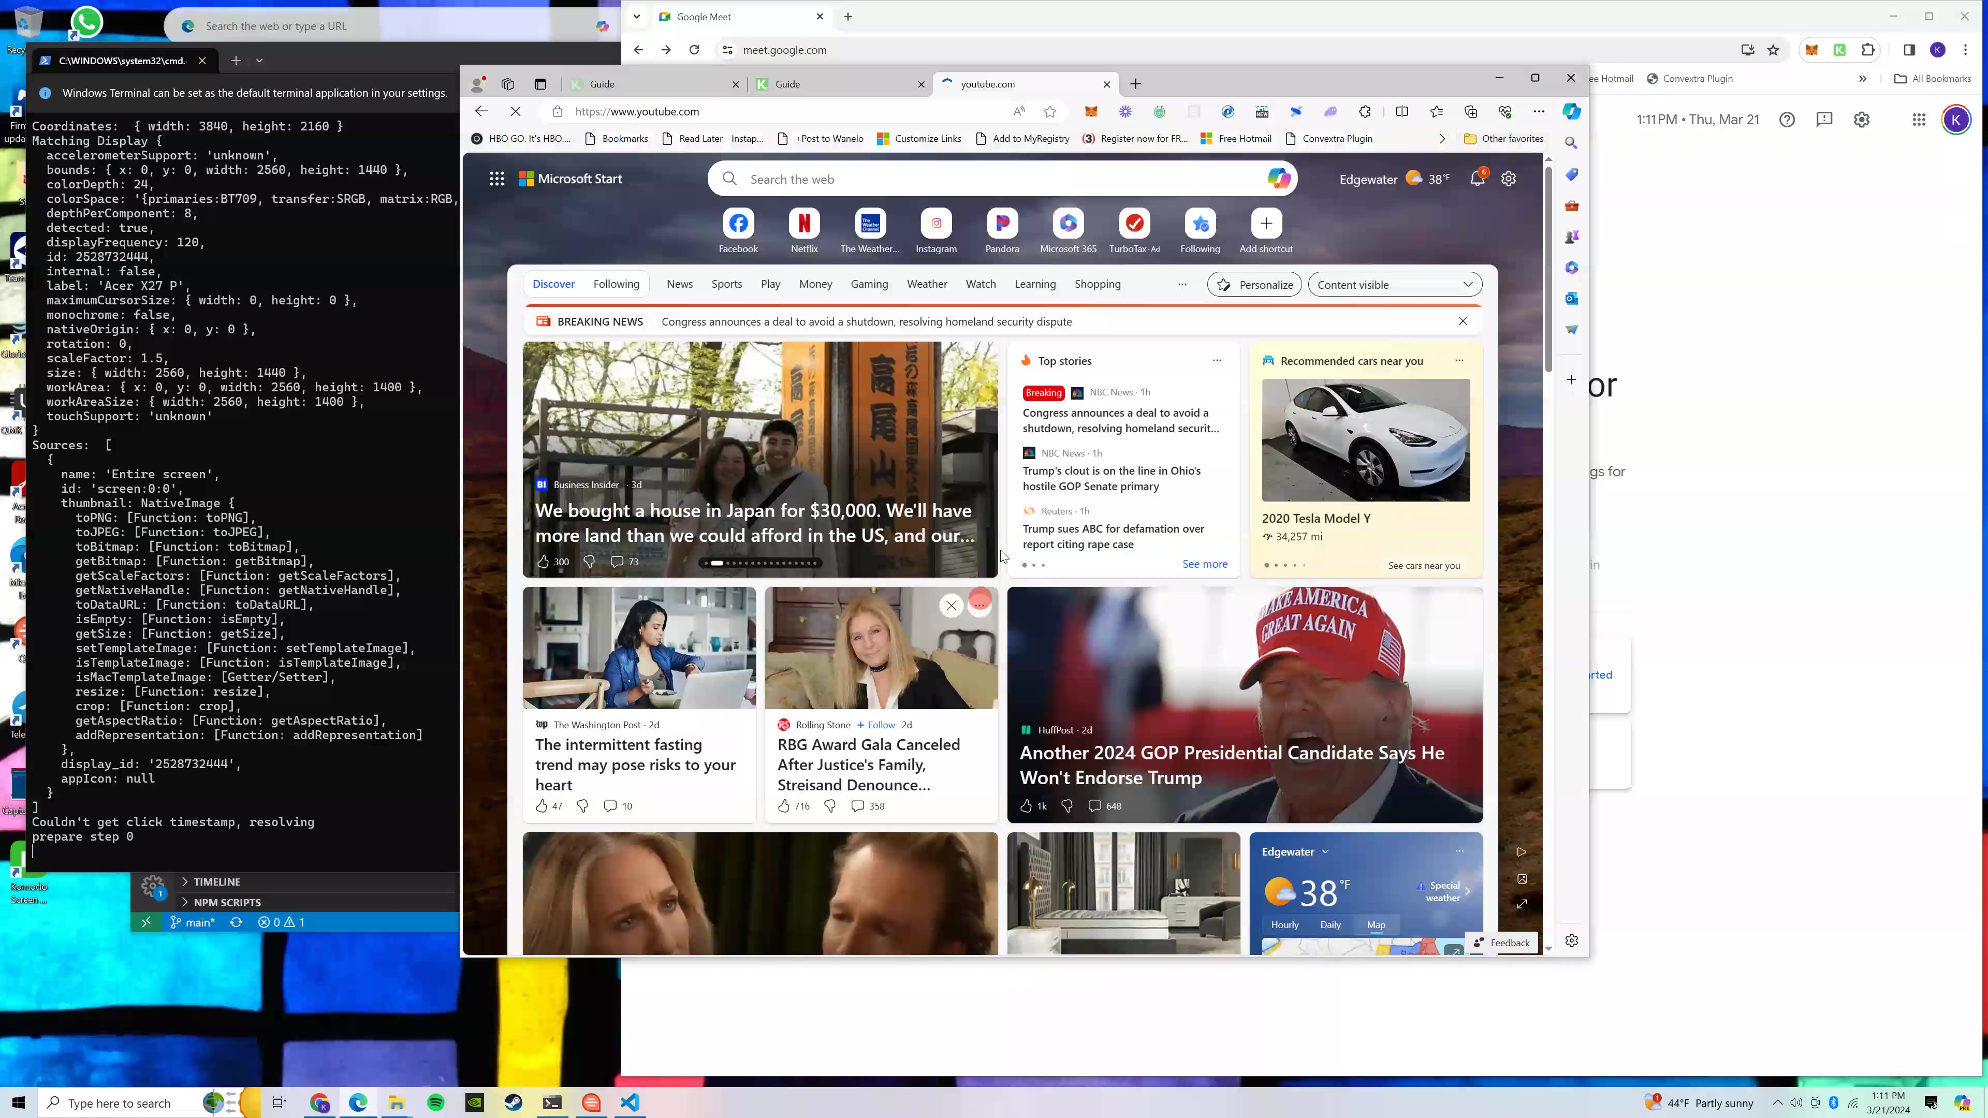Viewport: 1988px width, 1118px height.
Task: Click See more under Top stories
Action: point(1204,565)
